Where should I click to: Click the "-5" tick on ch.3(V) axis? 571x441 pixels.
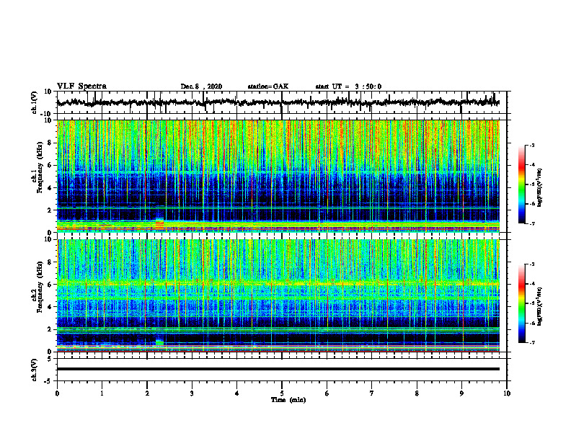pyautogui.click(x=48, y=381)
